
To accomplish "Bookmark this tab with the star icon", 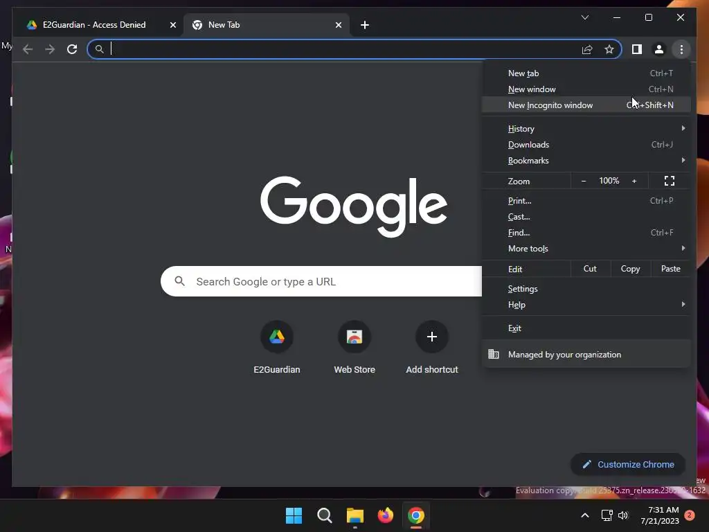I will coord(609,49).
